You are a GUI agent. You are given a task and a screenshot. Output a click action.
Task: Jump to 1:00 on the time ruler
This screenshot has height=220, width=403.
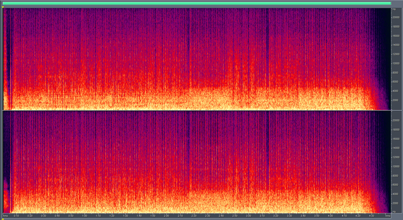84,216
